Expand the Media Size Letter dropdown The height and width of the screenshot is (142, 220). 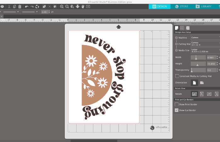click(x=205, y=50)
